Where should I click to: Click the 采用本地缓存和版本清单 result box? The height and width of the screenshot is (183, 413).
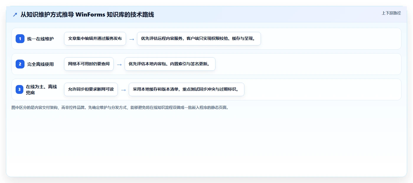(x=187, y=89)
